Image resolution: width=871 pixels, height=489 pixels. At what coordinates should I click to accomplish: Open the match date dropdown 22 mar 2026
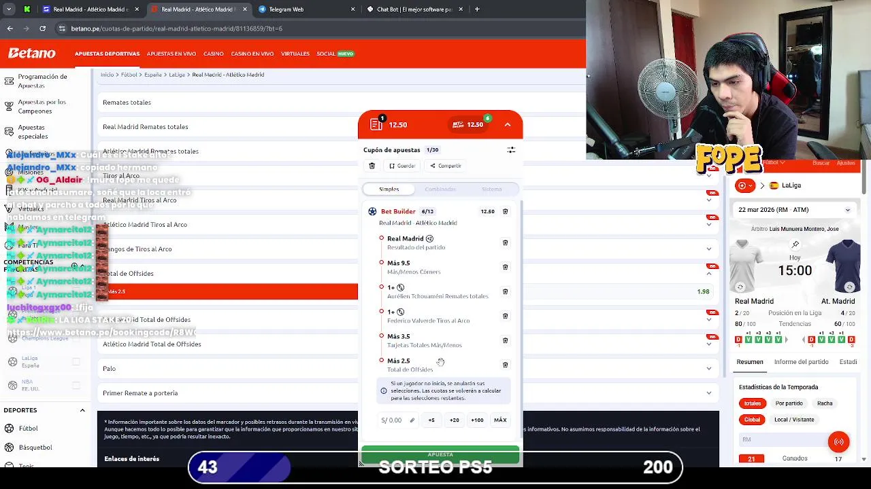(x=793, y=210)
